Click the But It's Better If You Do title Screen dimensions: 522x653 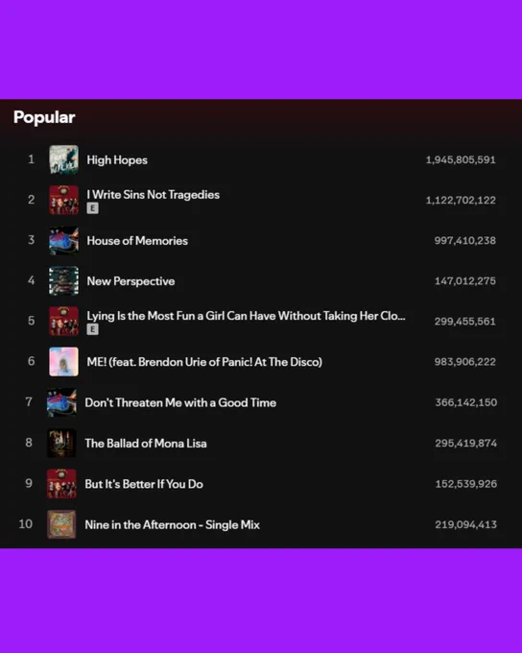[x=144, y=484]
